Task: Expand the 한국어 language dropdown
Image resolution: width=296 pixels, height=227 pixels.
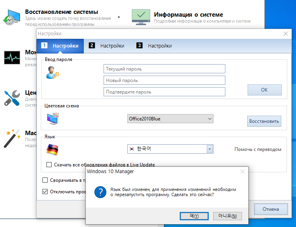Action: (x=210, y=149)
